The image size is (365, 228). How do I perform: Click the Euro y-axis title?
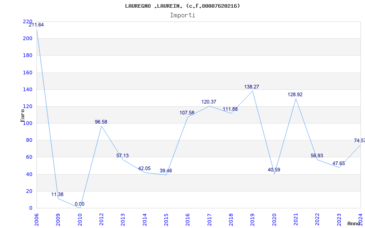click(x=22, y=116)
